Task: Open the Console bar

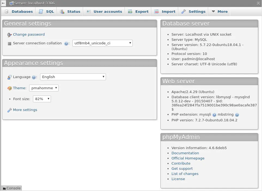Action: coord(11,188)
